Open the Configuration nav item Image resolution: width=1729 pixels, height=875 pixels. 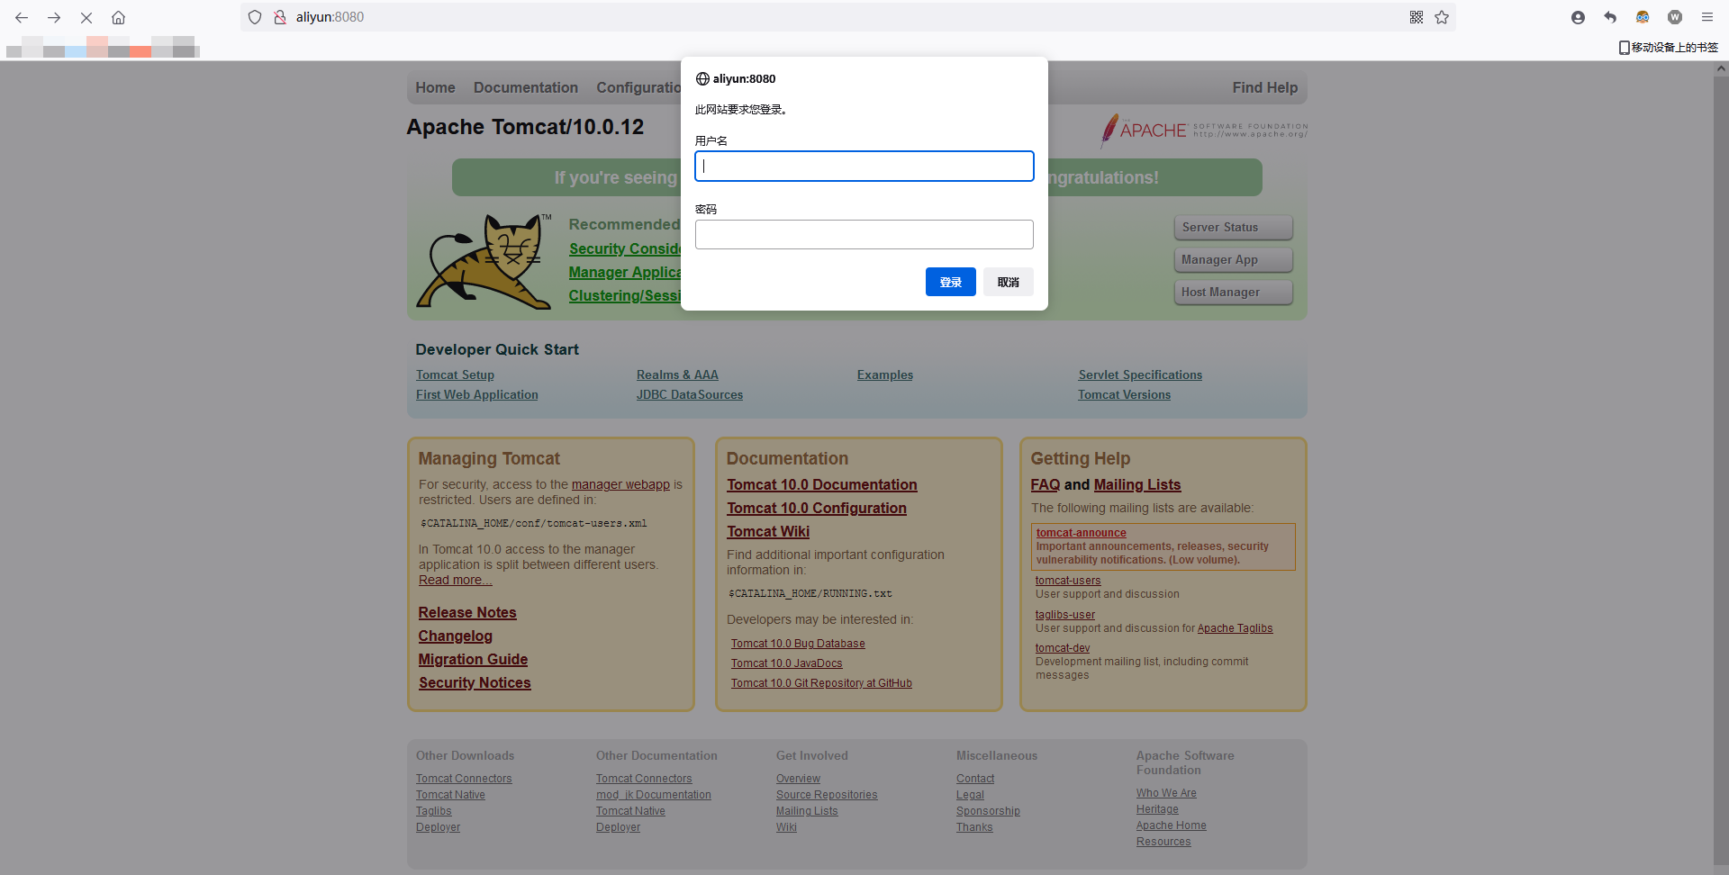[638, 87]
